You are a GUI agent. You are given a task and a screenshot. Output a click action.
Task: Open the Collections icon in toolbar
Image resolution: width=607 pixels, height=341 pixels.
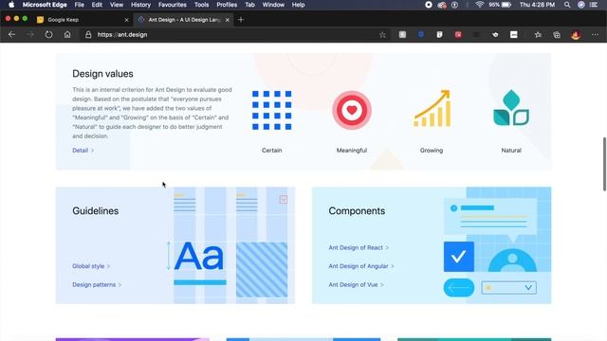(x=557, y=35)
